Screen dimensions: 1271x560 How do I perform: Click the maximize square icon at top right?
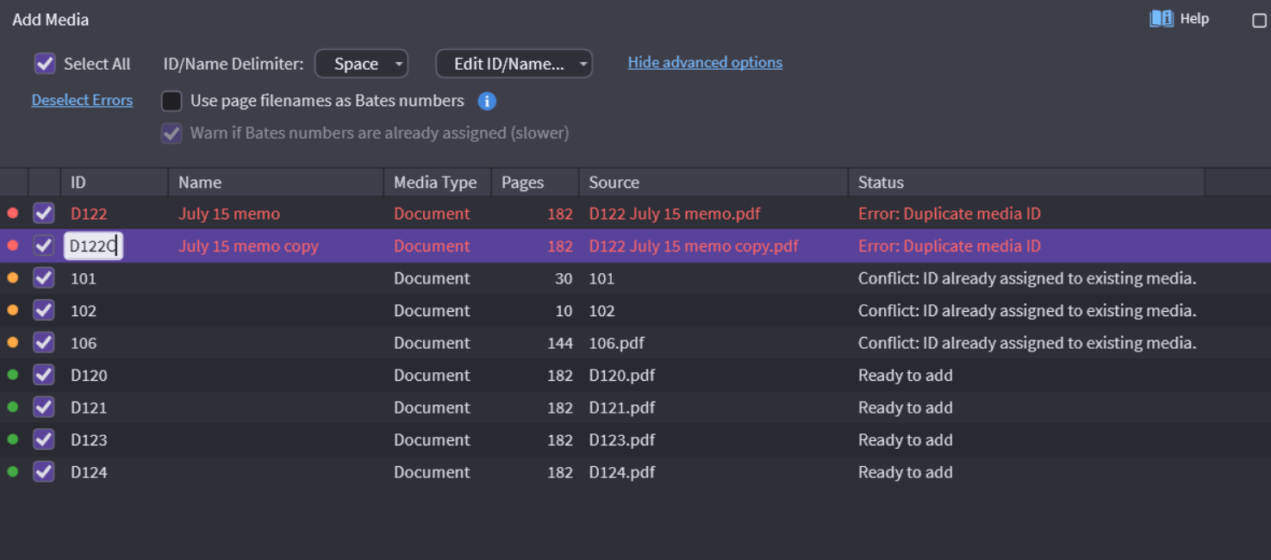pos(1259,21)
